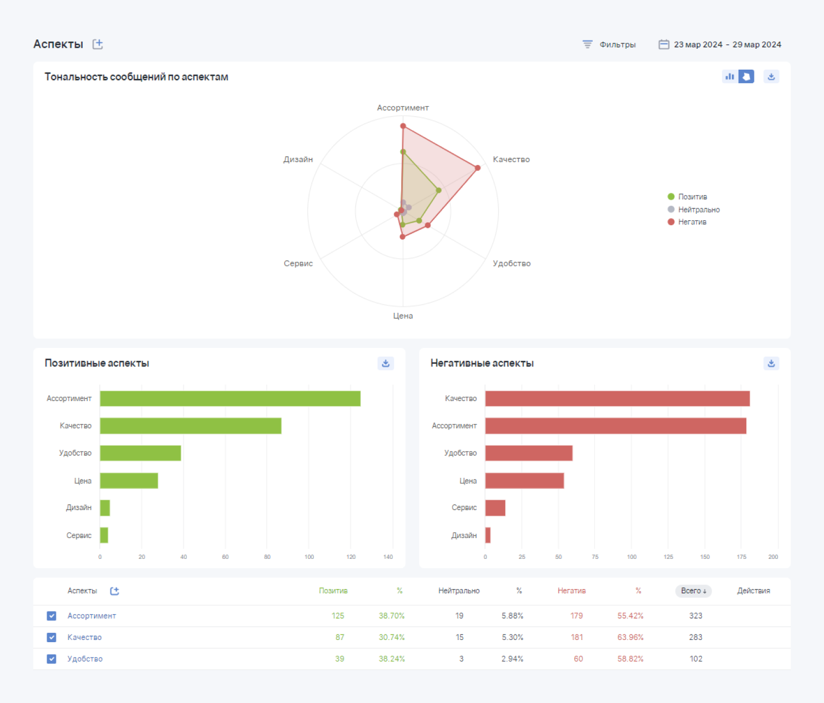
Task: Click red Цена point on radar
Action: tap(403, 237)
